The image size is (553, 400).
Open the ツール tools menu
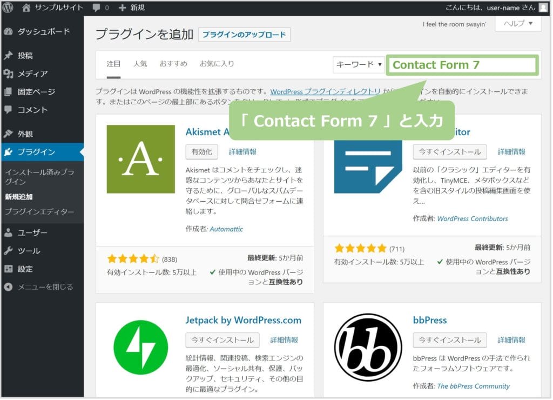tap(29, 251)
